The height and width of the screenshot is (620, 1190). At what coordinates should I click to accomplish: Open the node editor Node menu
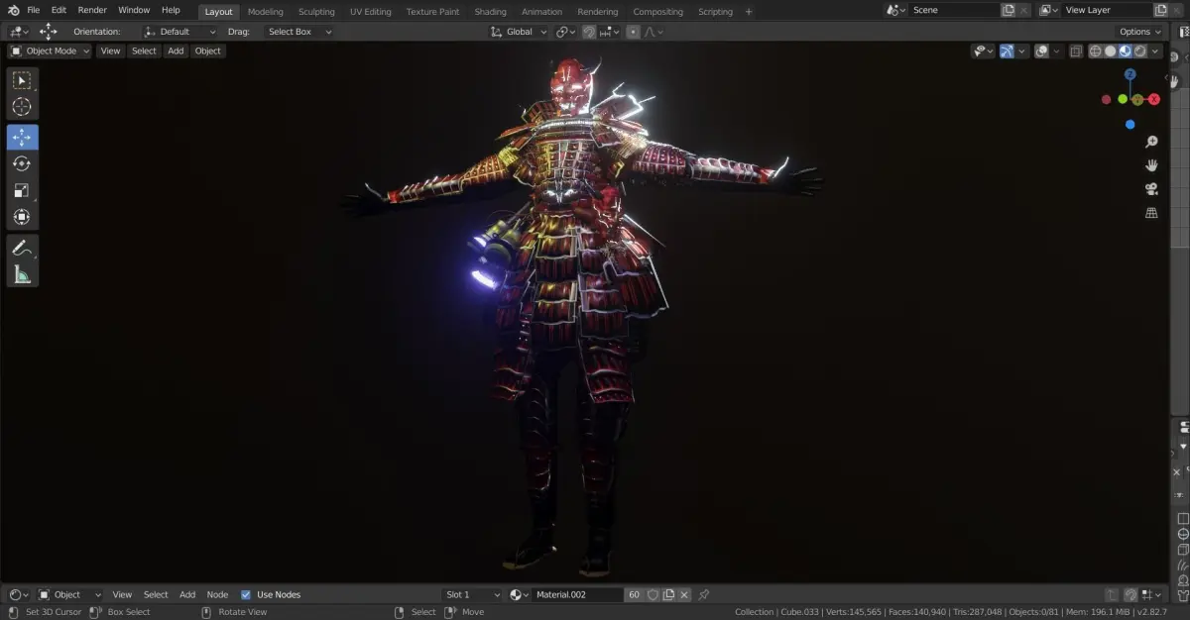[217, 594]
